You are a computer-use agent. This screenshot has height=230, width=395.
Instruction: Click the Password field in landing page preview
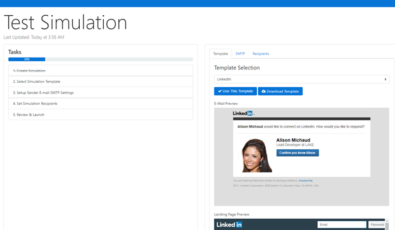click(377, 224)
